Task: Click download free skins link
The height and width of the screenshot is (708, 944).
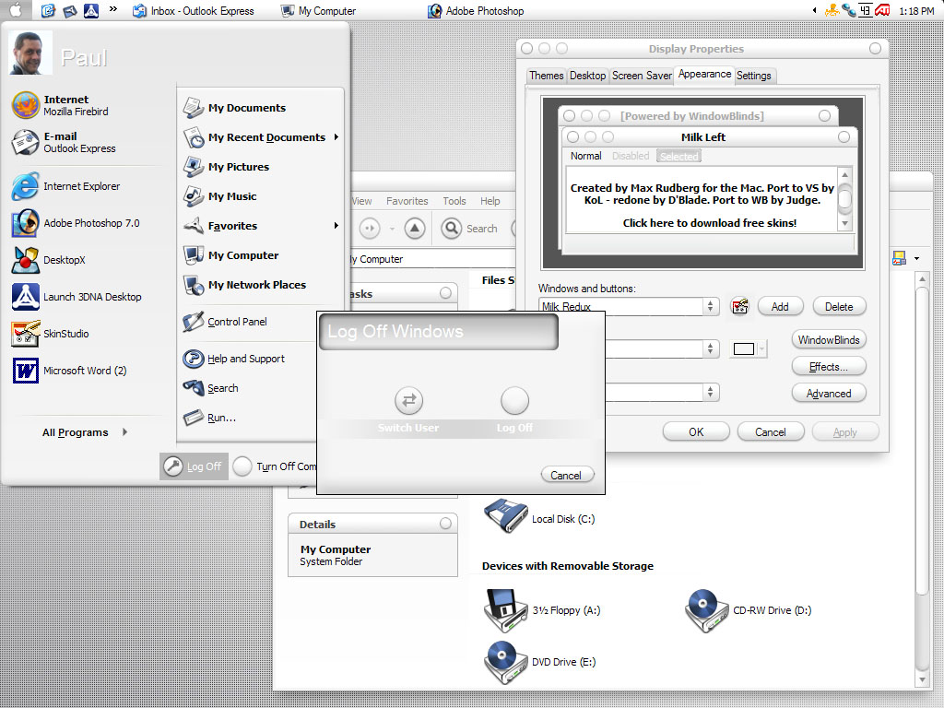Action: click(x=709, y=223)
